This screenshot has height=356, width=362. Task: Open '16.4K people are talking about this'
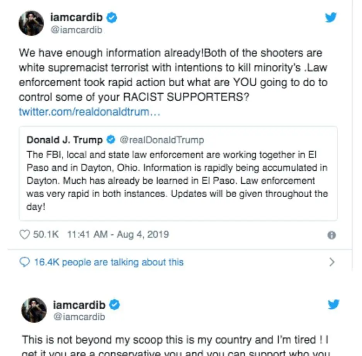[x=109, y=262]
